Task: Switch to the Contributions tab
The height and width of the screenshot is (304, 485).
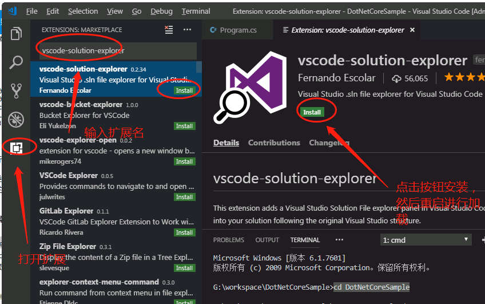Action: pyautogui.click(x=274, y=143)
